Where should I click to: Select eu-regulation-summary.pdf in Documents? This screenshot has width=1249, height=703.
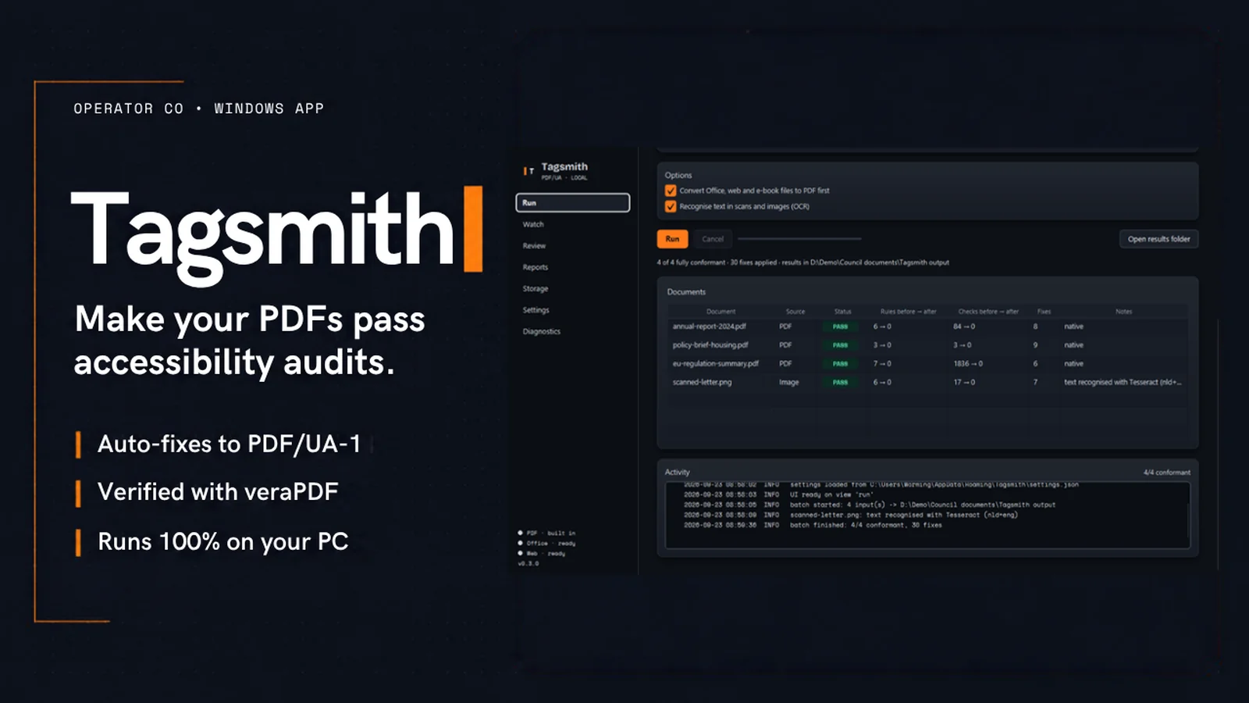click(715, 364)
